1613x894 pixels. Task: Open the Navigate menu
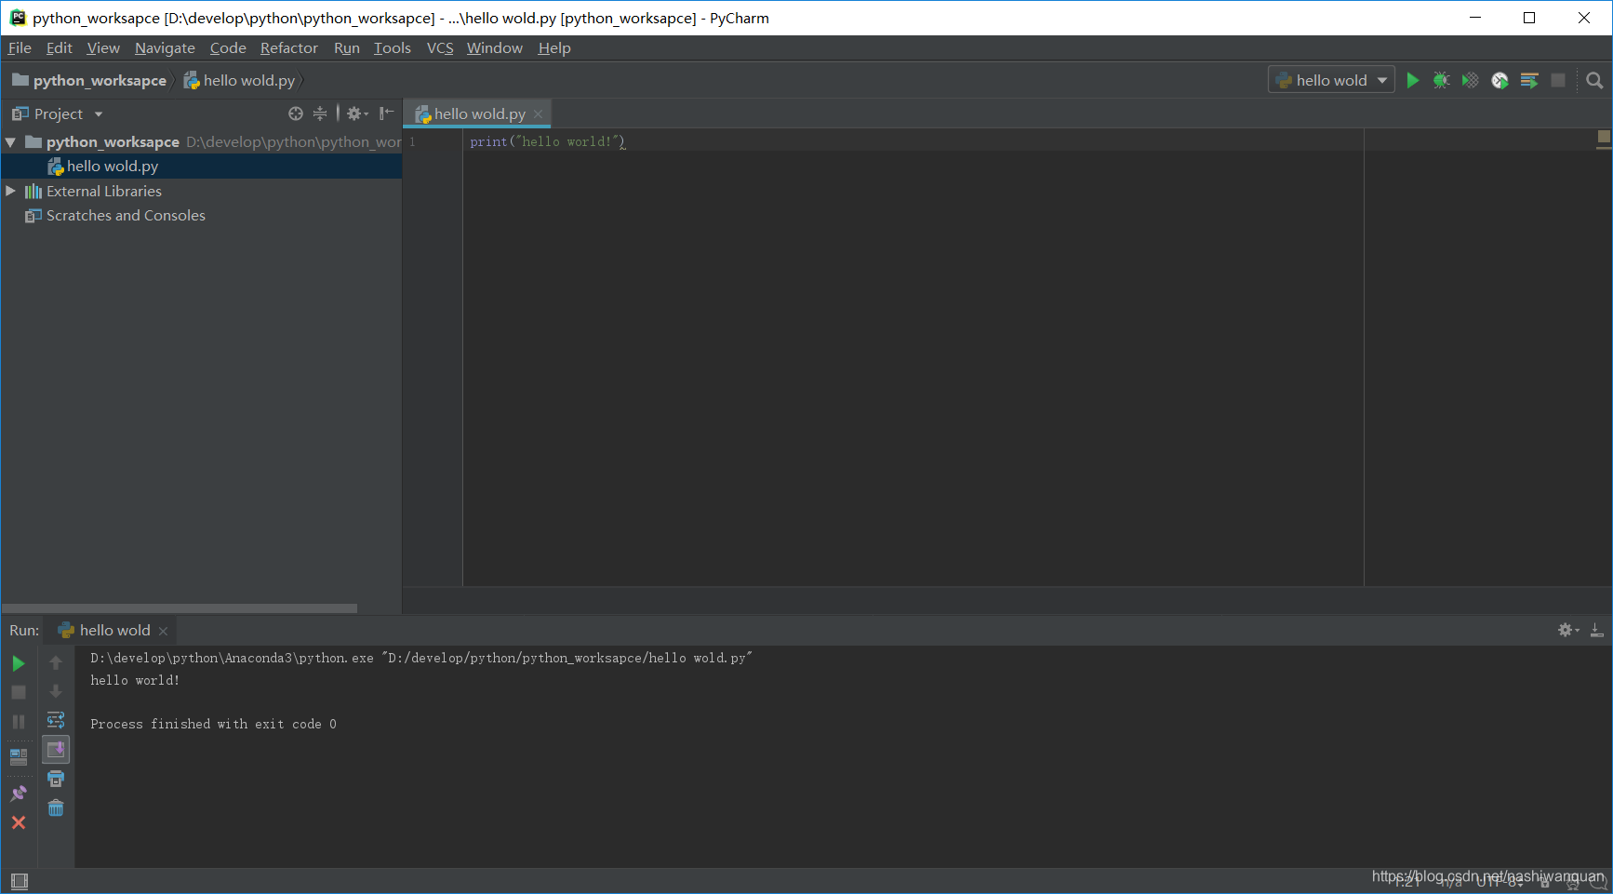click(165, 47)
